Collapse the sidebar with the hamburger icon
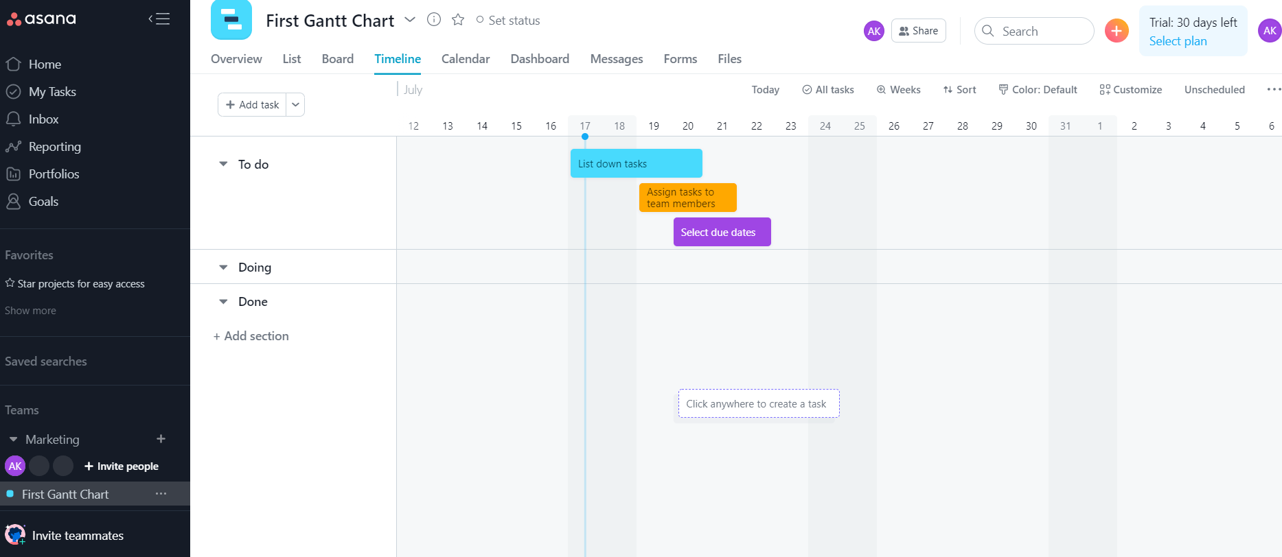The height and width of the screenshot is (557, 1282). point(159,19)
